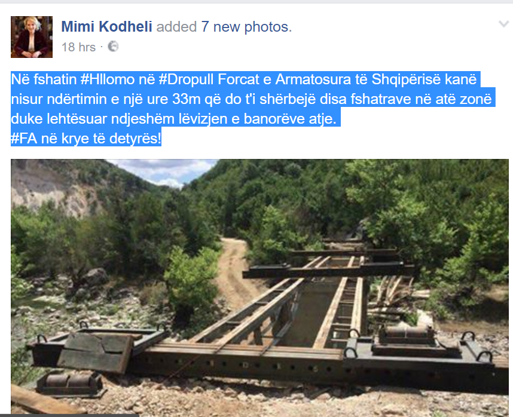Expand the post options chevron arrow
This screenshot has height=417, width=513.
(503, 24)
